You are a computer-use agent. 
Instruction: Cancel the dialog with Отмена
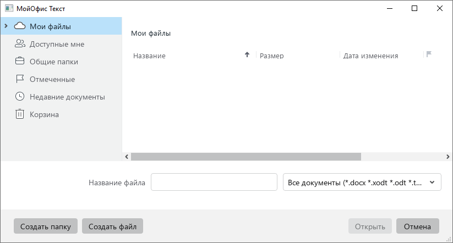pos(417,226)
